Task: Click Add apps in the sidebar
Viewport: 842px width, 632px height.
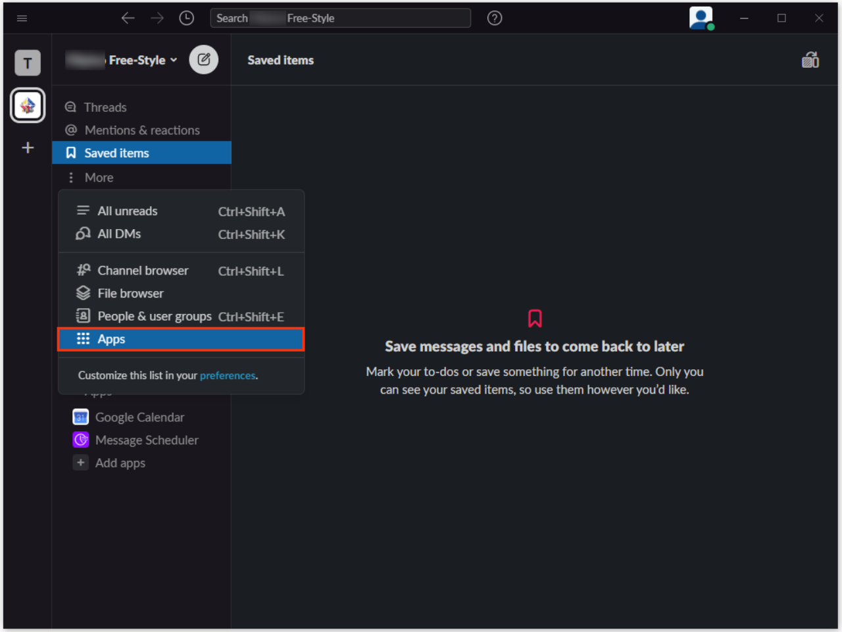Action: (120, 463)
